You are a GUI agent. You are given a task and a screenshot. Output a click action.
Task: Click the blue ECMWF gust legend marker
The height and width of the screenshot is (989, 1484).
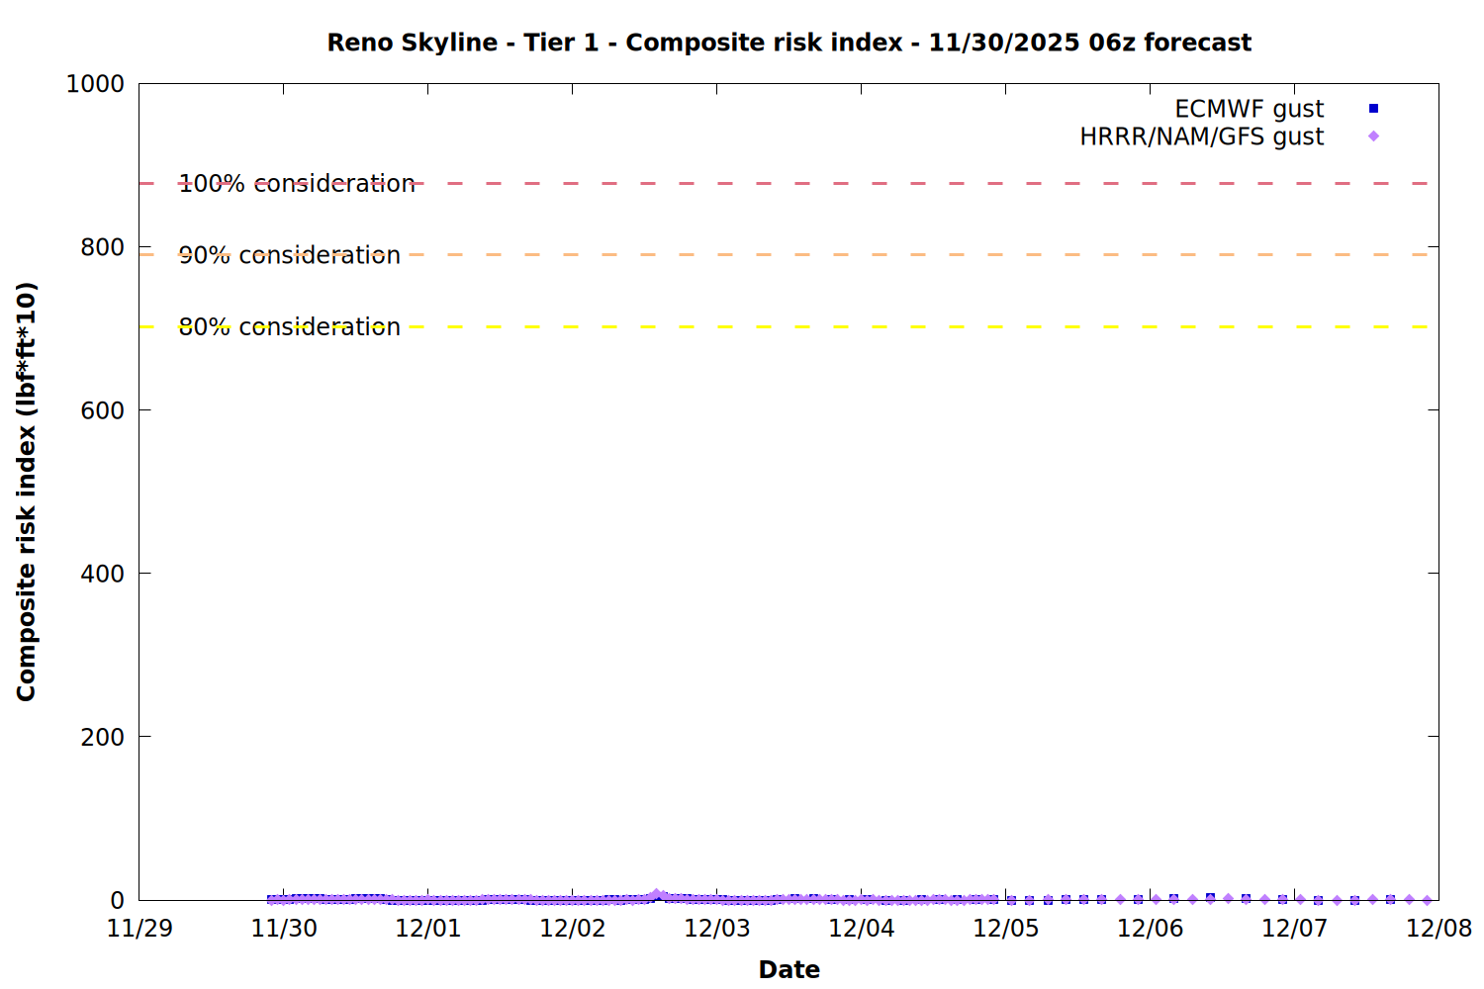1373,109
